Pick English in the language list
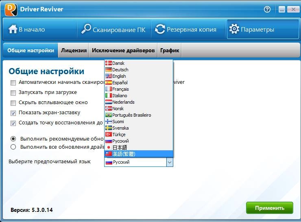Screen dimensions: 301x222 (x=139, y=76)
